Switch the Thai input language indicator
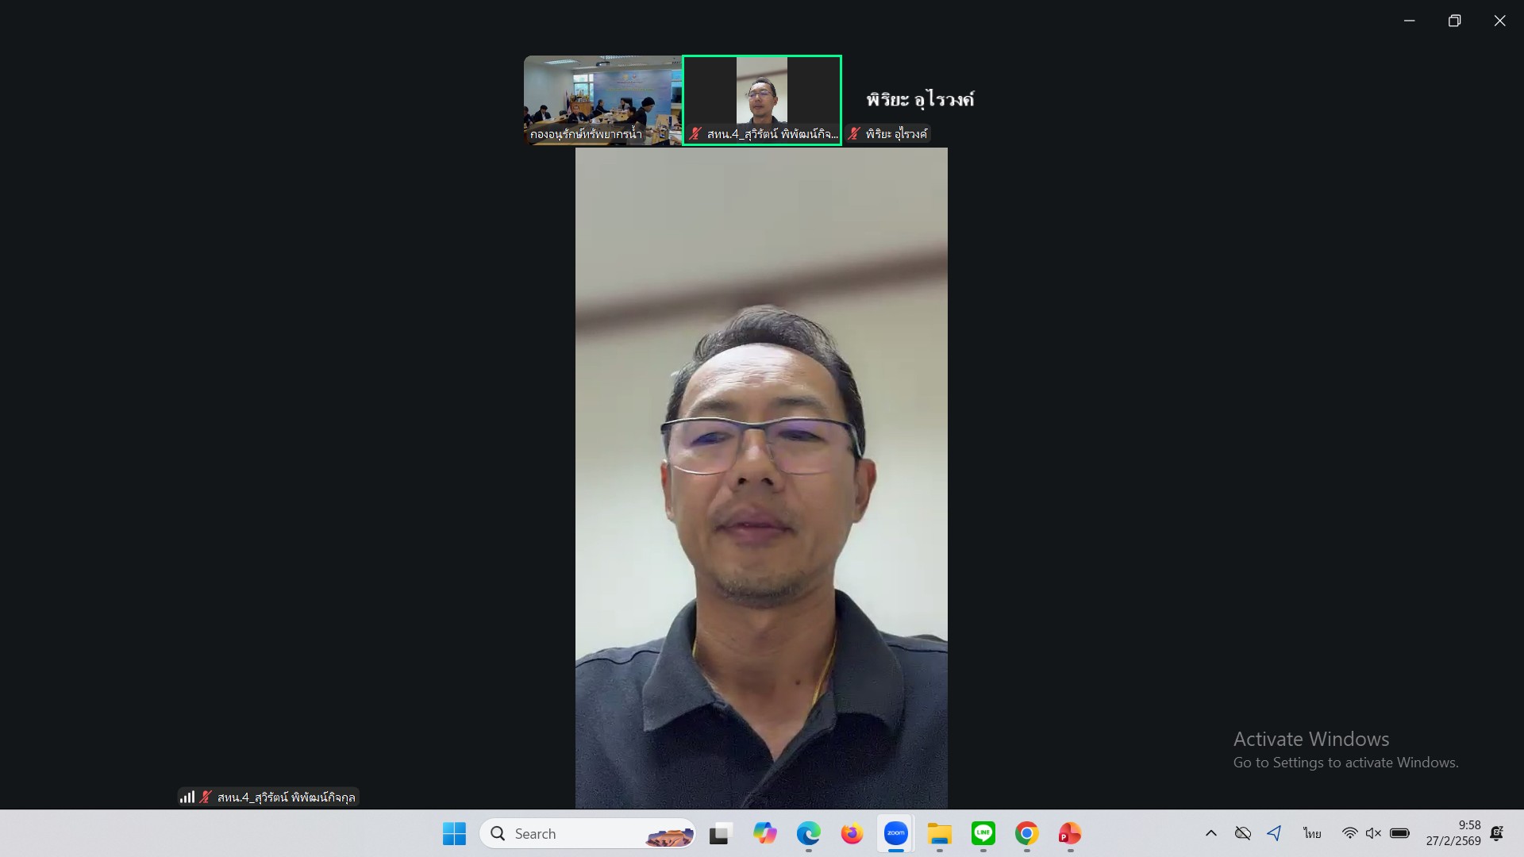The width and height of the screenshot is (1524, 857). (x=1311, y=833)
